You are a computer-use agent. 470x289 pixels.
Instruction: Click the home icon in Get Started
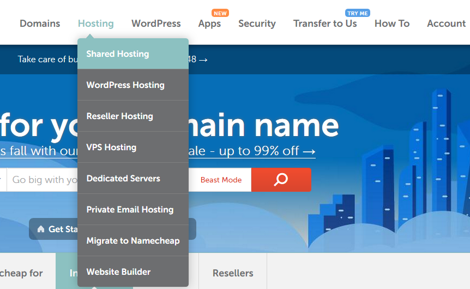pos(41,229)
